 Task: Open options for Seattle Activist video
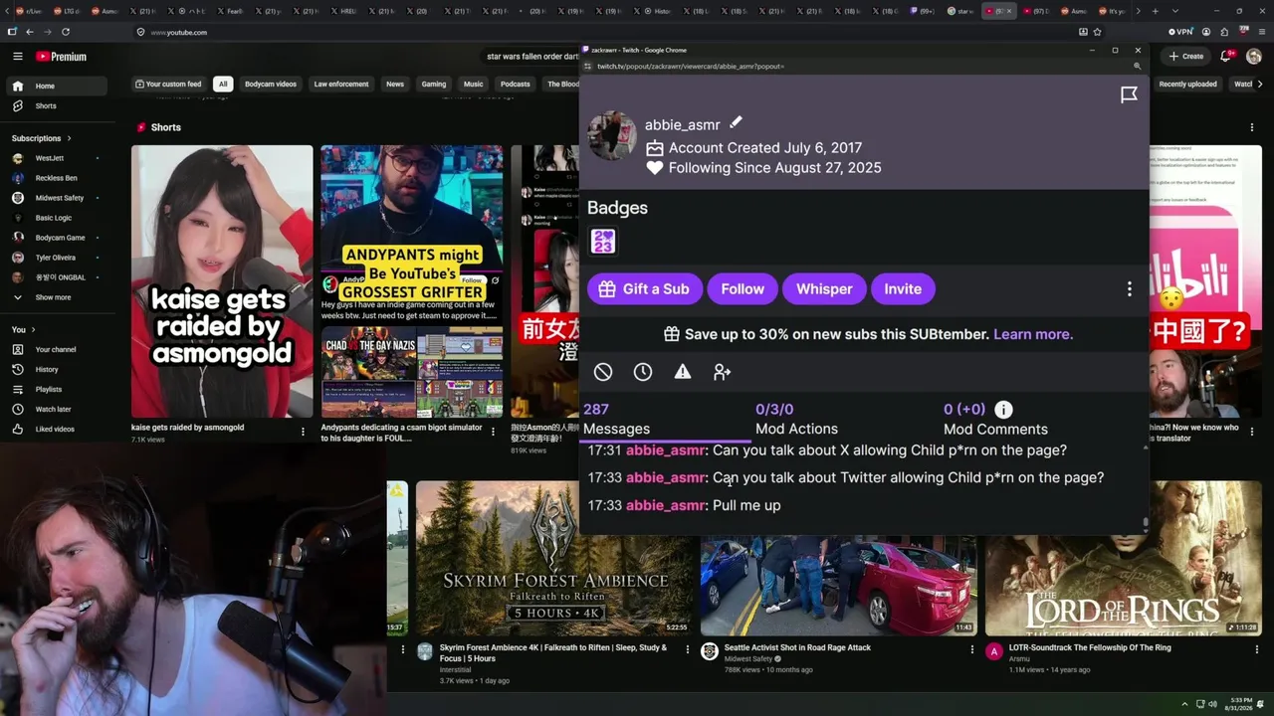(972, 649)
